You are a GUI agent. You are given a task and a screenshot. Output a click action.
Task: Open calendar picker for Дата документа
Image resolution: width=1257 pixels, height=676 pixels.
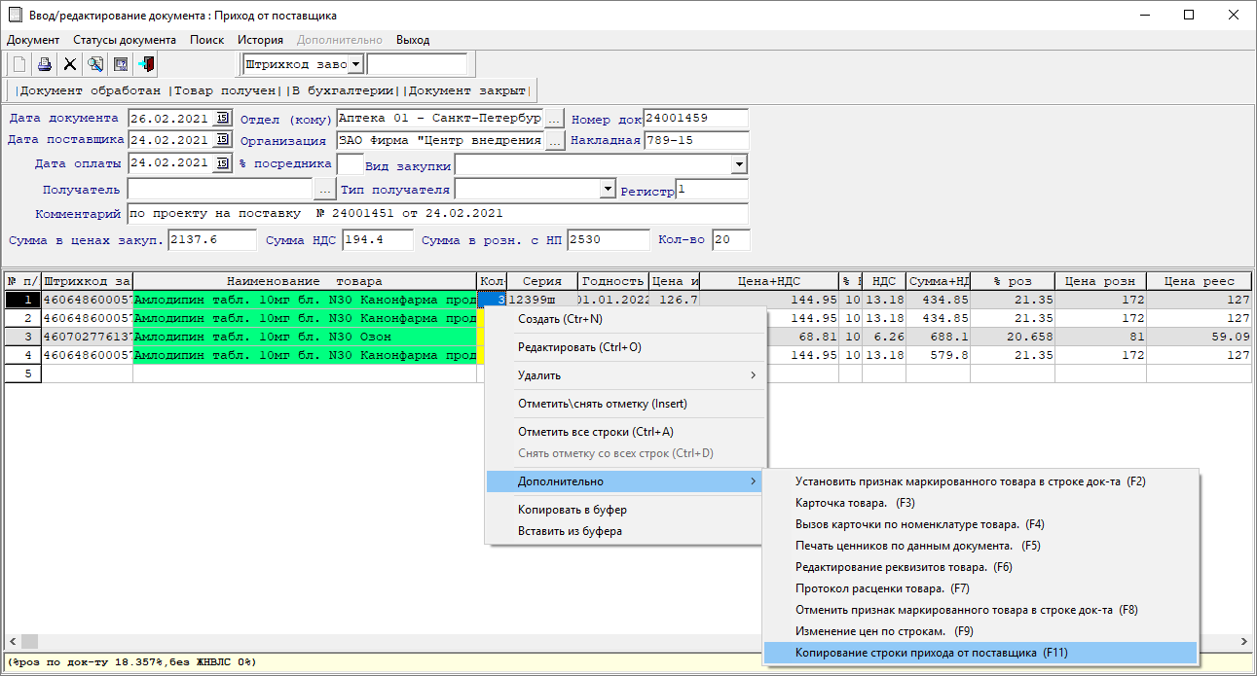(x=222, y=119)
